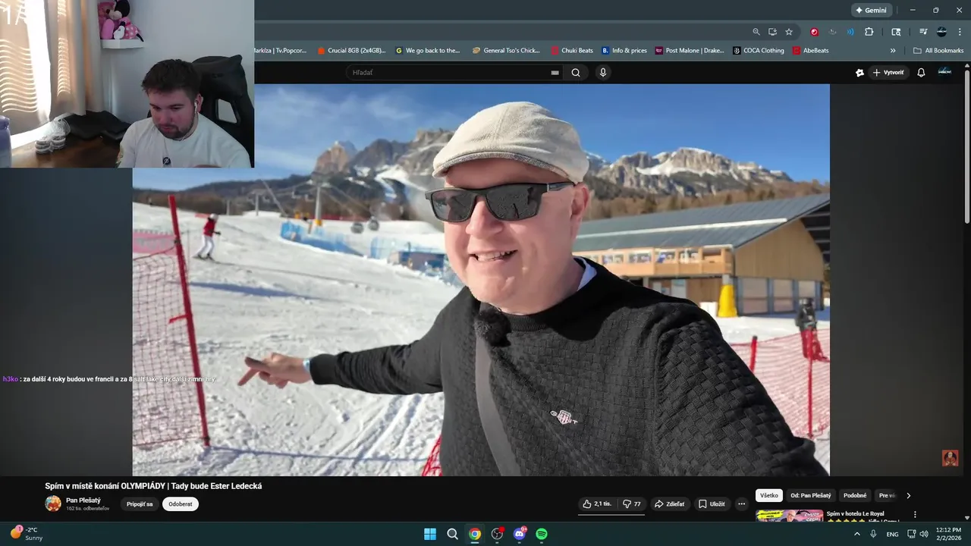Viewport: 971px width, 546px height.
Task: Click the Pripojiť sa join button
Action: pyautogui.click(x=140, y=504)
